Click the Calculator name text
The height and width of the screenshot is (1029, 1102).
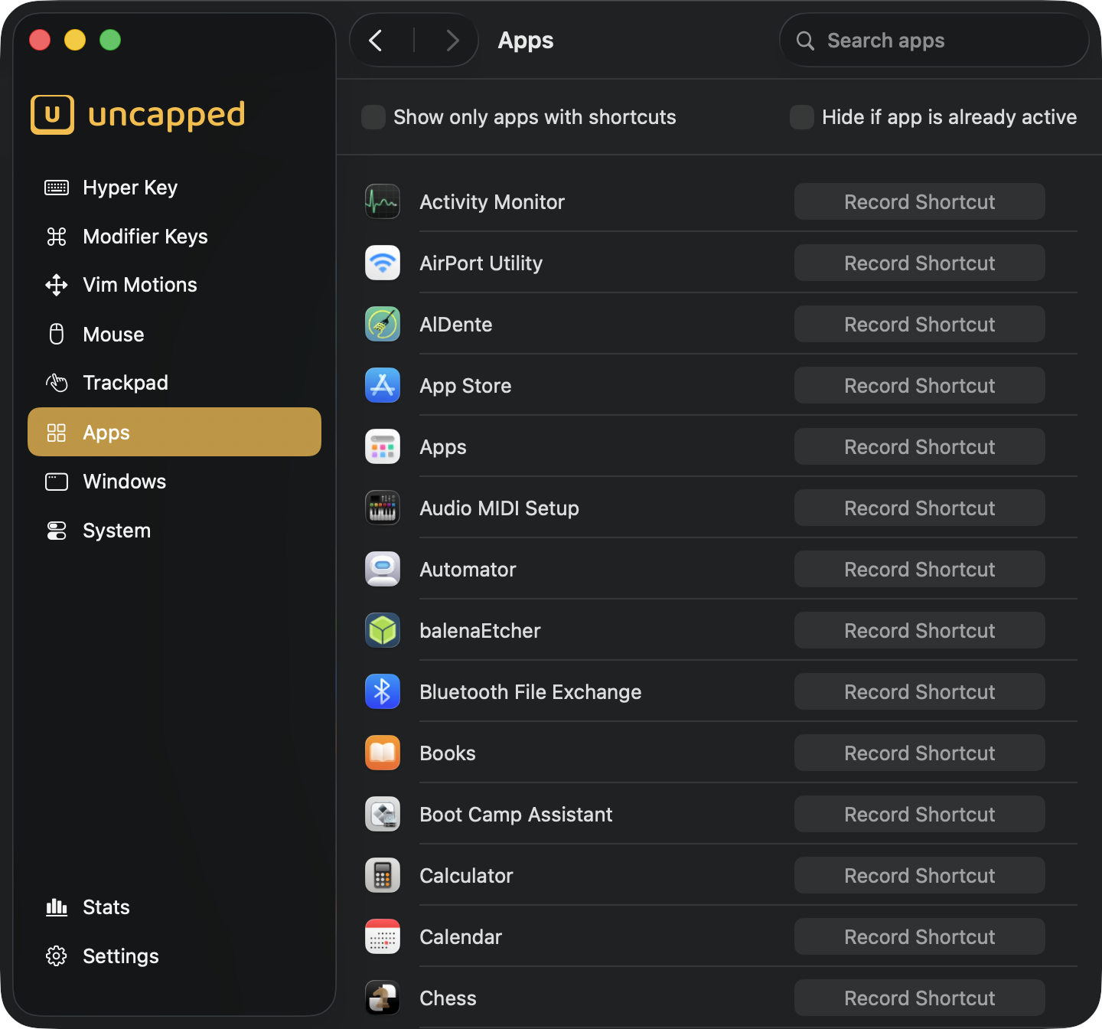pos(466,876)
